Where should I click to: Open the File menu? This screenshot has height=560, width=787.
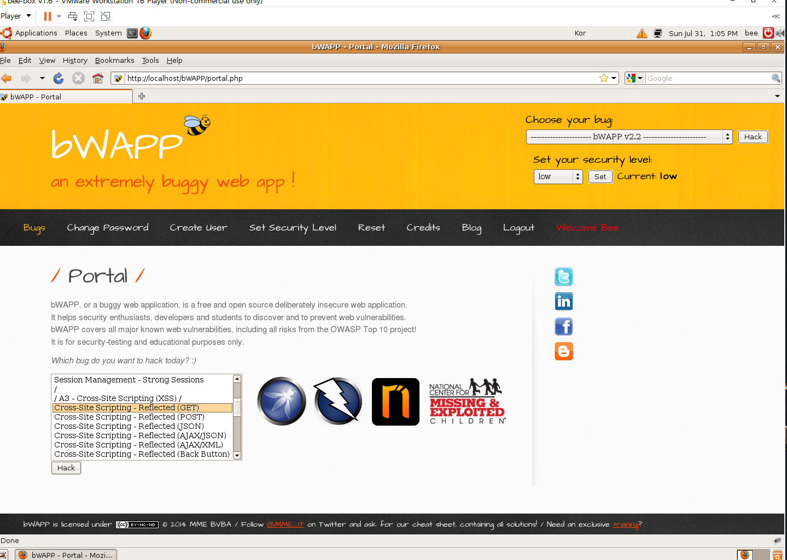point(5,60)
